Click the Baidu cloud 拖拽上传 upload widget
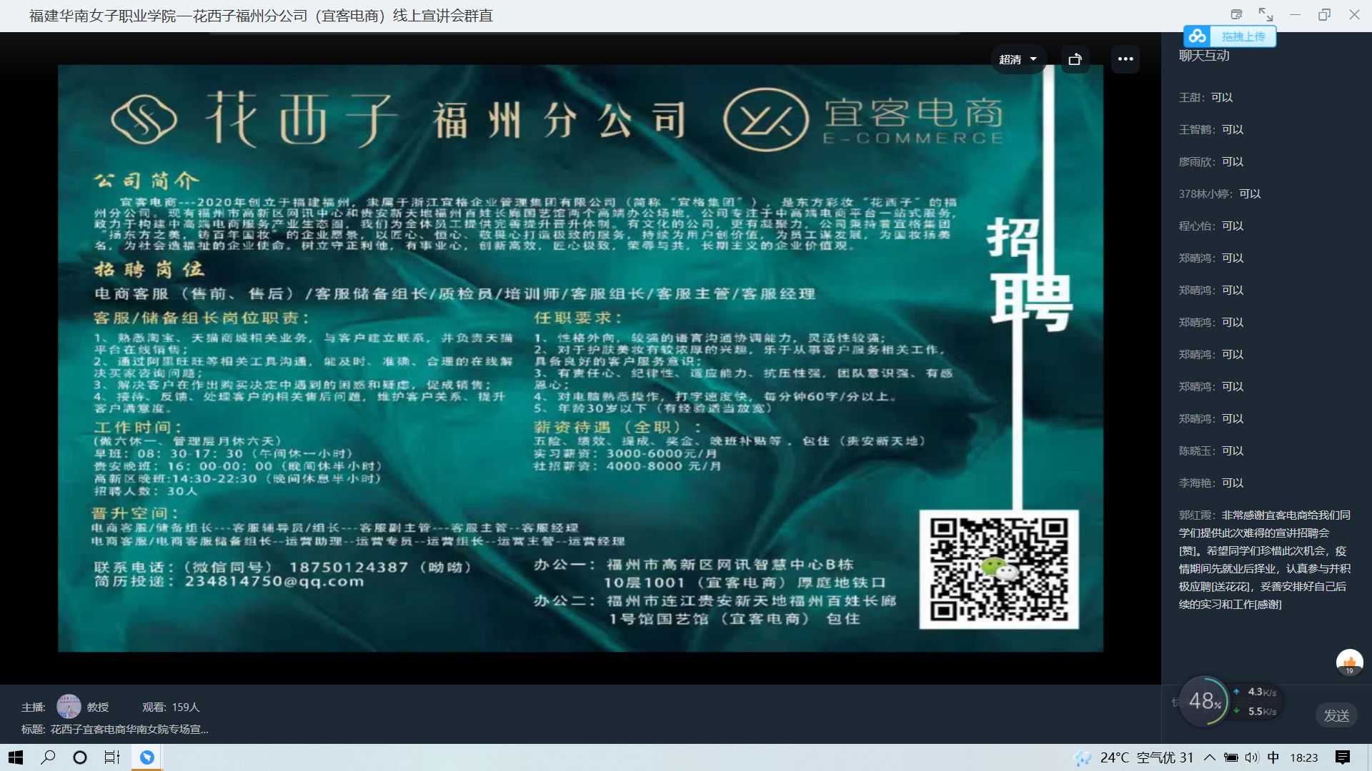The image size is (1372, 771). (1230, 36)
